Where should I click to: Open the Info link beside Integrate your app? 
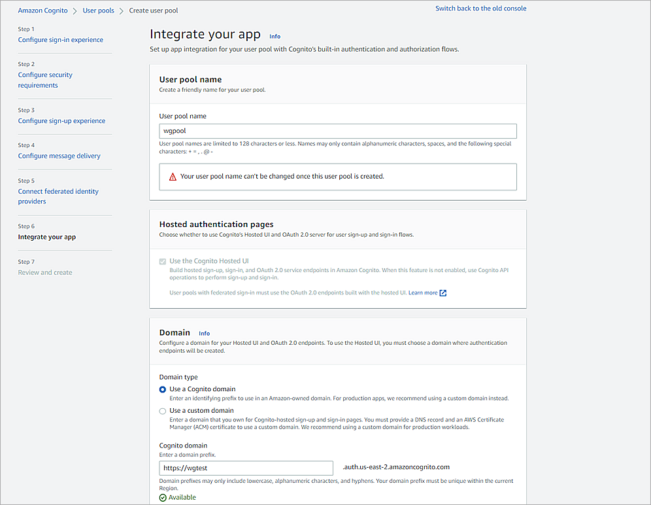coord(275,36)
